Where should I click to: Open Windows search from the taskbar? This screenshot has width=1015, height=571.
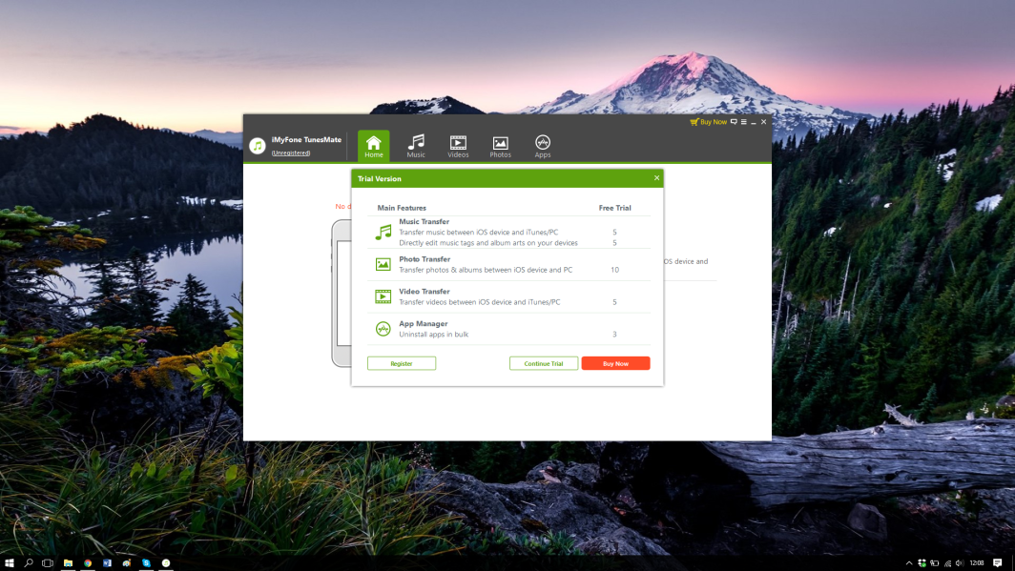pyautogui.click(x=29, y=562)
